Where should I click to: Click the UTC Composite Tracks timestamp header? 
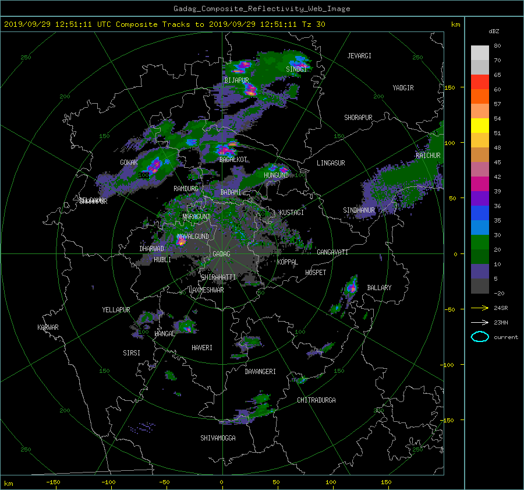164,24
